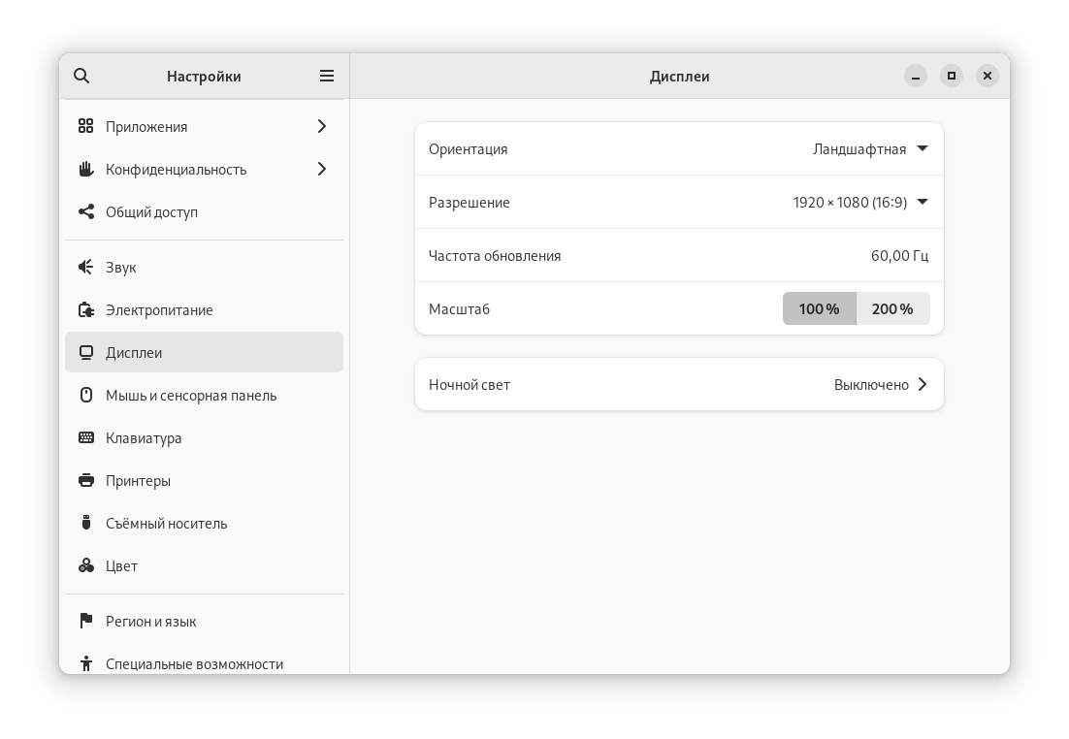
Task: Open Ночной свет settings row
Action: (679, 384)
